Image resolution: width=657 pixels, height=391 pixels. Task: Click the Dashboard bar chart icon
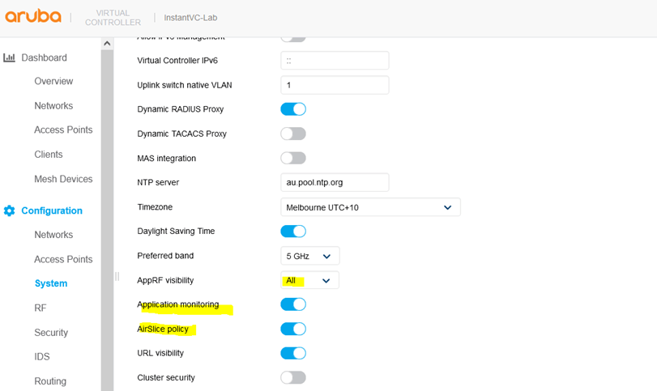[10, 57]
